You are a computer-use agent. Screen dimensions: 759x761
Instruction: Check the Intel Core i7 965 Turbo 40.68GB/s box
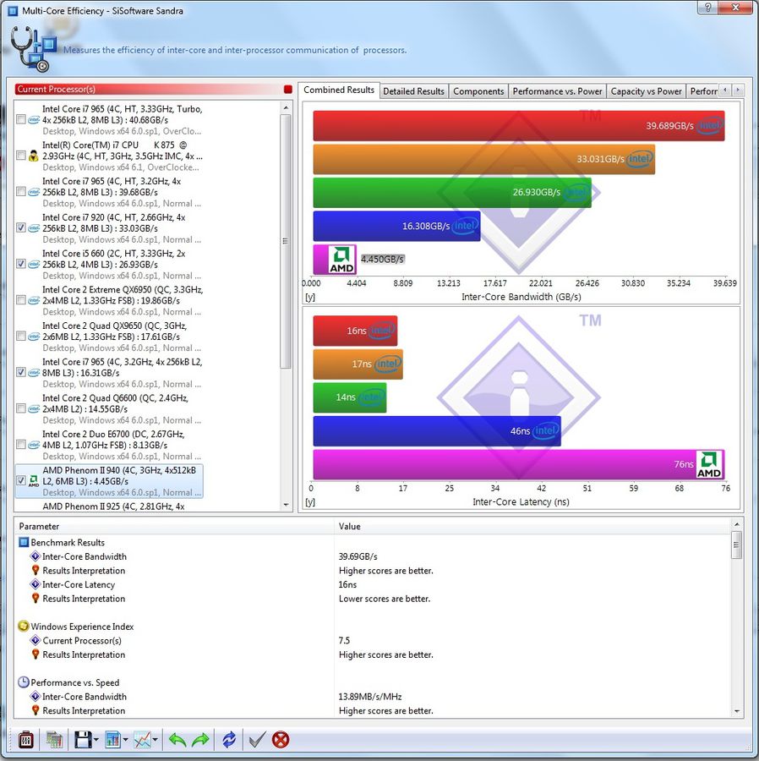tap(21, 119)
